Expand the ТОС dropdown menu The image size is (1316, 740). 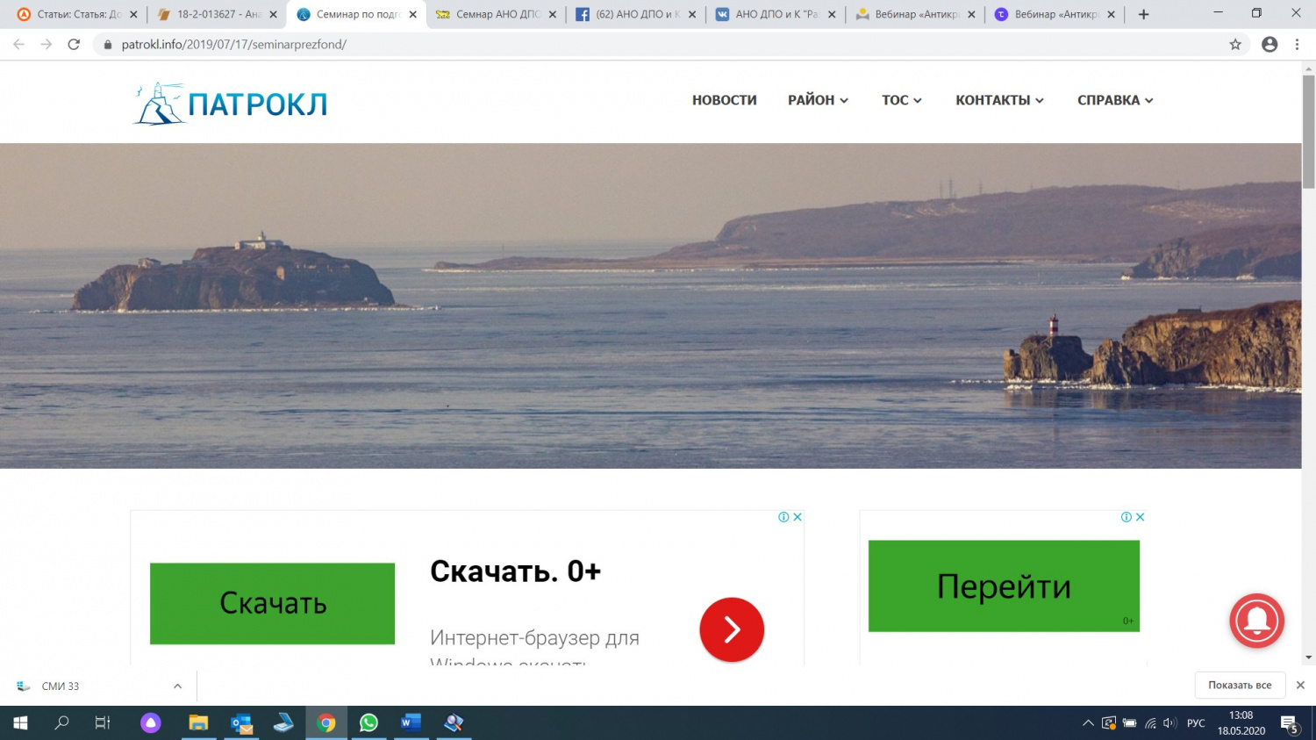click(x=901, y=100)
